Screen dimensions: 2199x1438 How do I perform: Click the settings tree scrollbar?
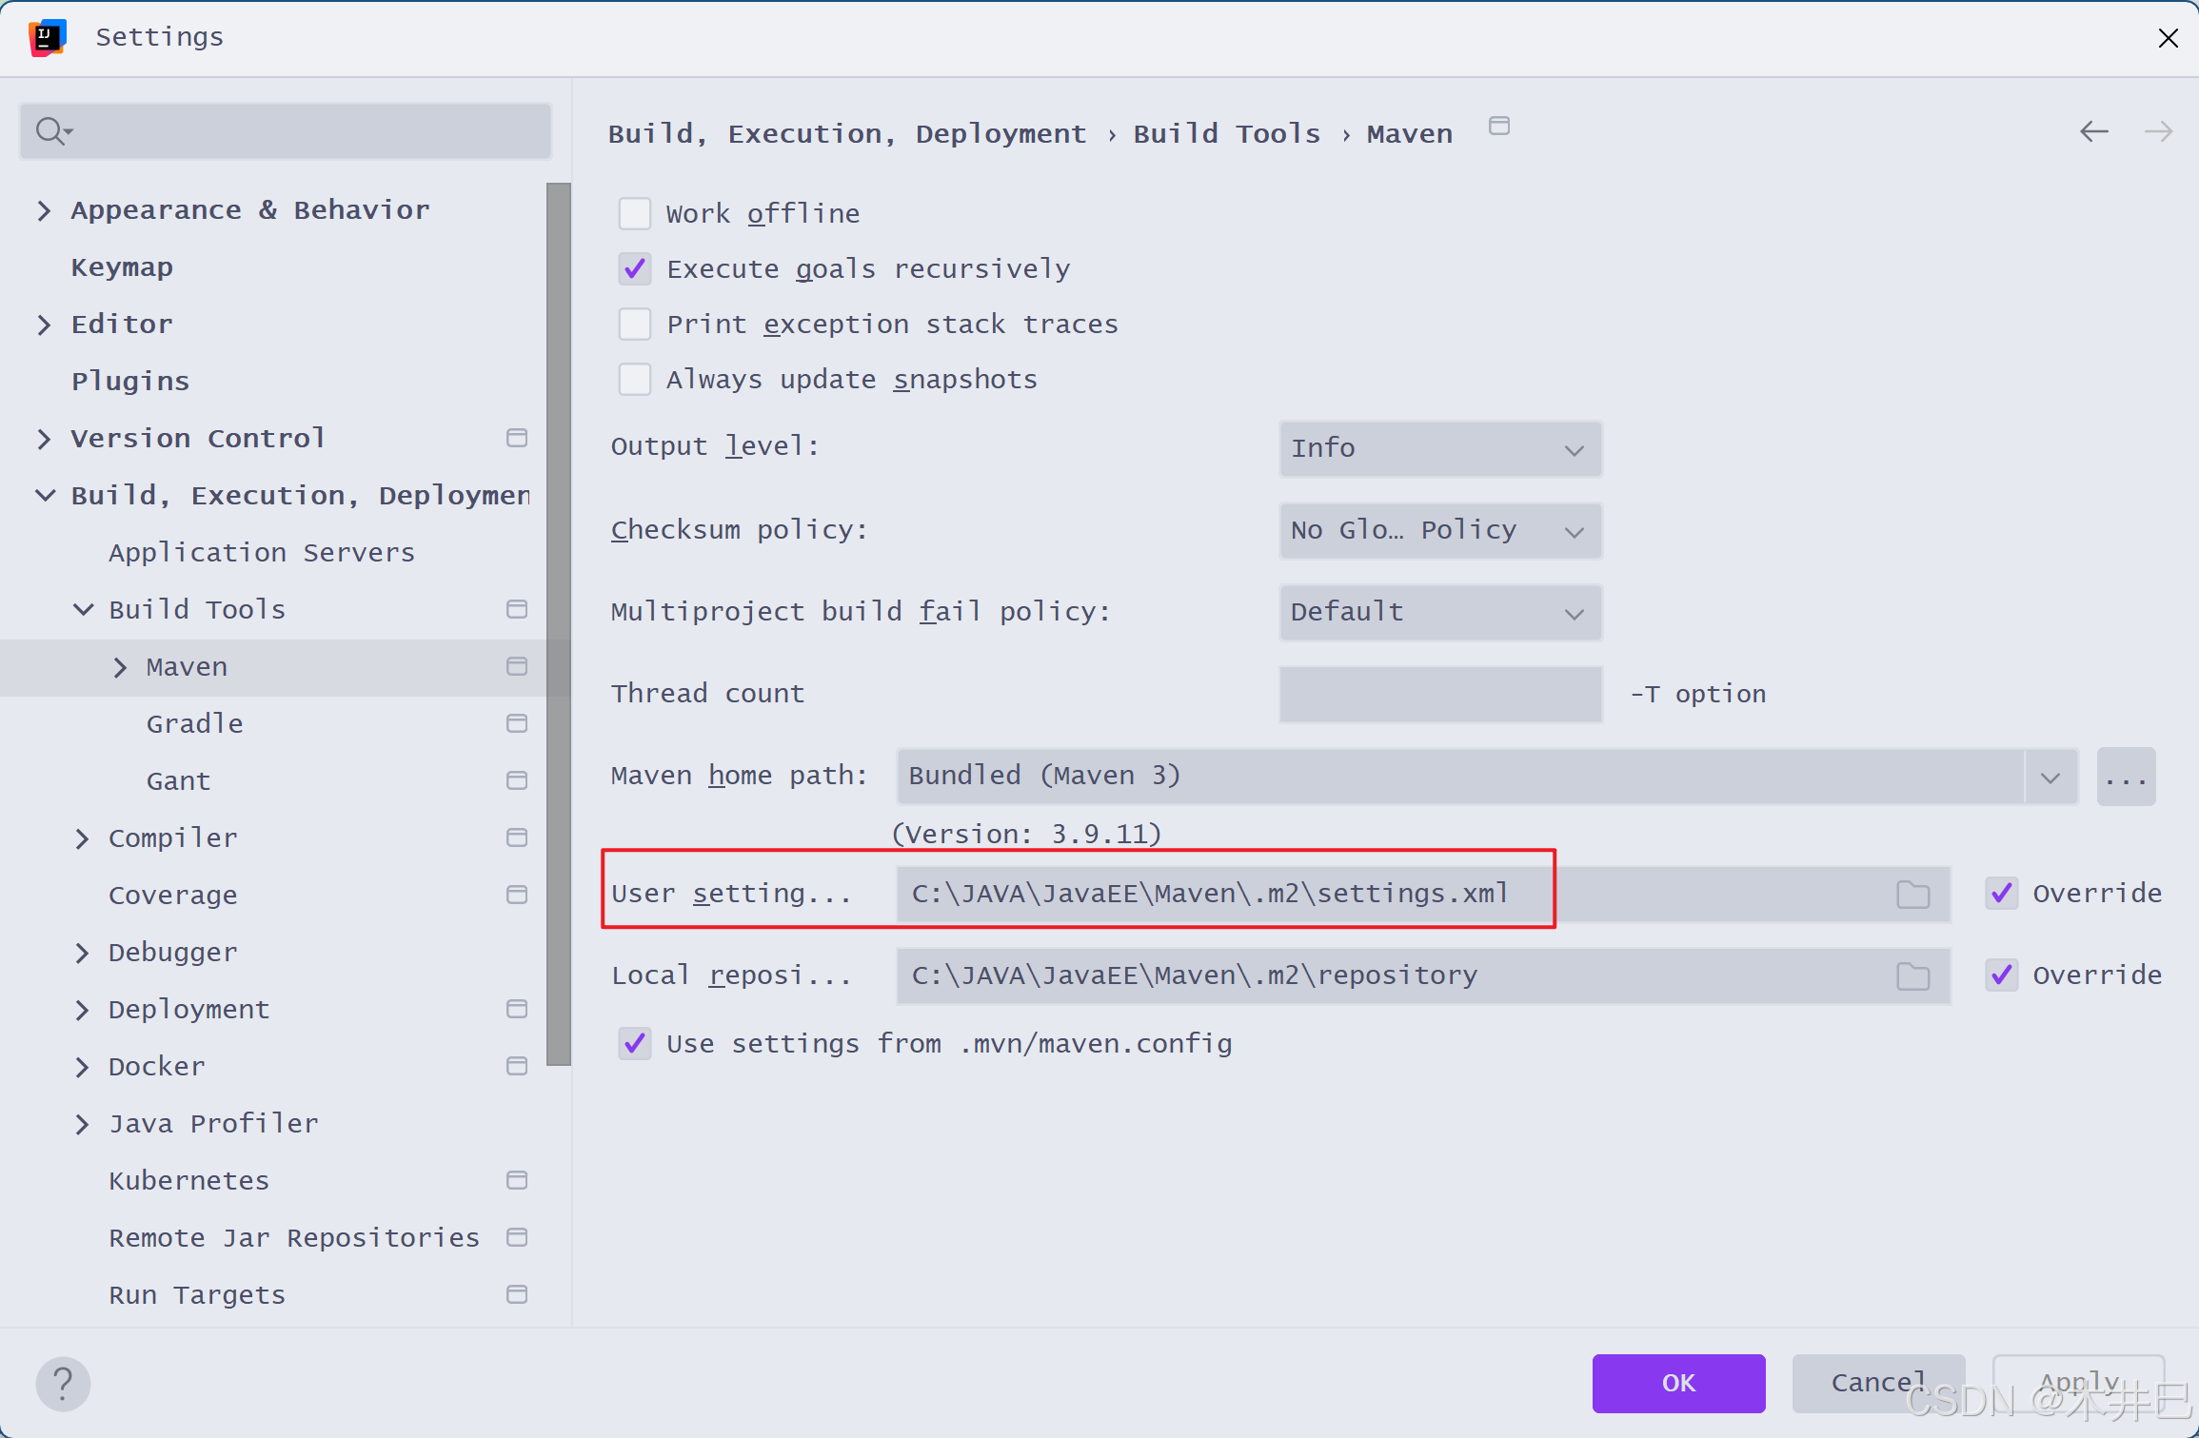(559, 623)
